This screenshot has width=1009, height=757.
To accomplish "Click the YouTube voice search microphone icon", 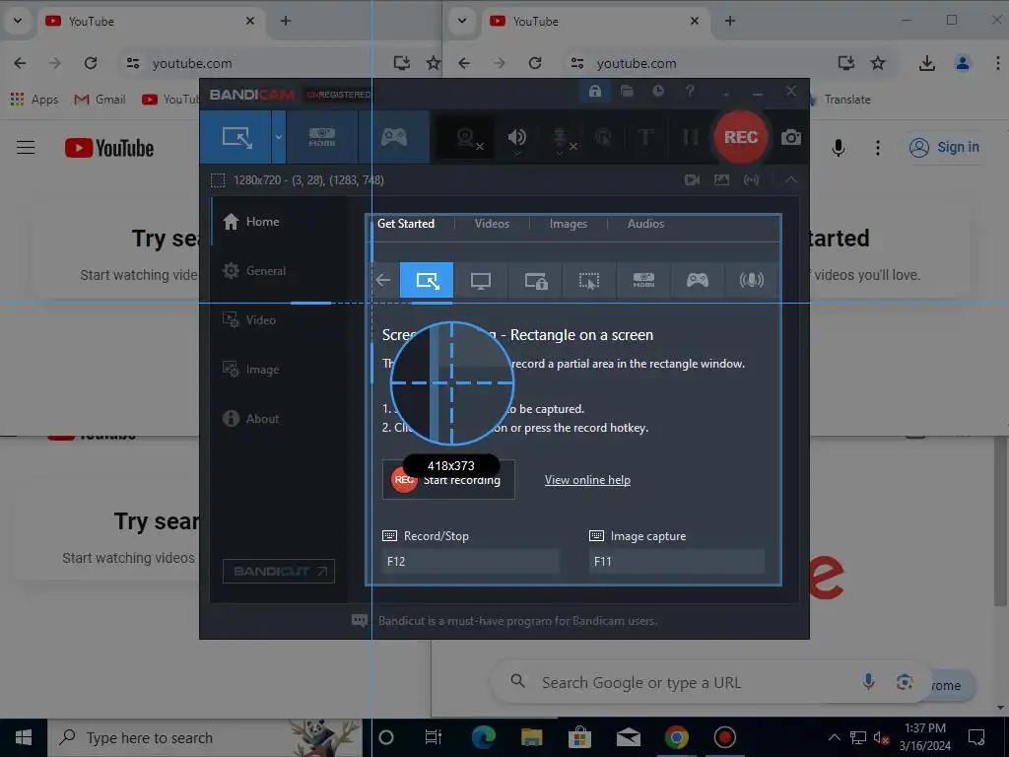I will click(x=838, y=148).
